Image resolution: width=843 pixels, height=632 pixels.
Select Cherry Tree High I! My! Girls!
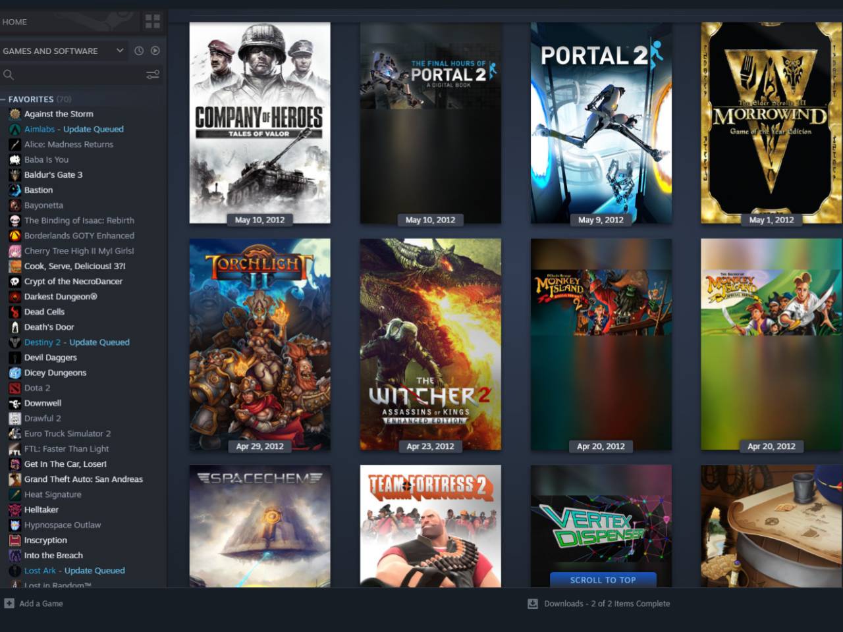(79, 251)
